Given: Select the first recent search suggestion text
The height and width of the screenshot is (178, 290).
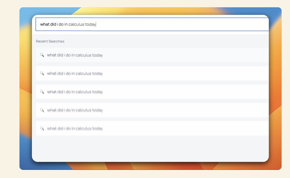Looking at the screenshot, I should pos(75,55).
